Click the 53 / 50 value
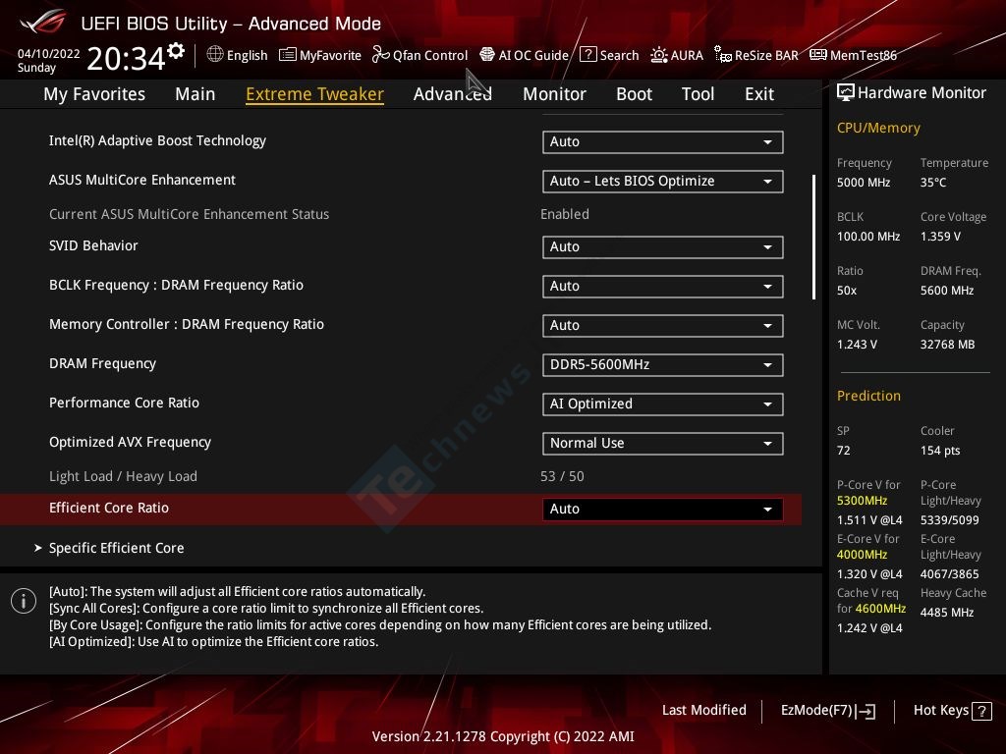The width and height of the screenshot is (1006, 754). coord(562,477)
